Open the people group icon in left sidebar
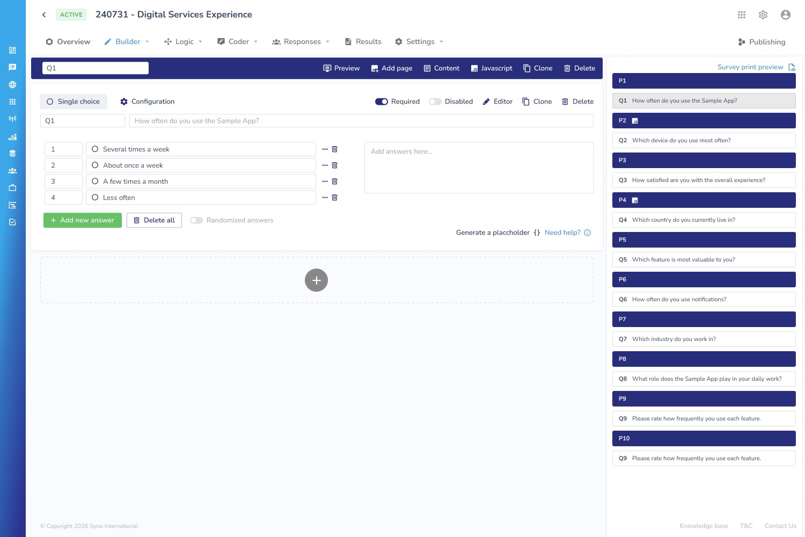The width and height of the screenshot is (805, 537). click(12, 171)
